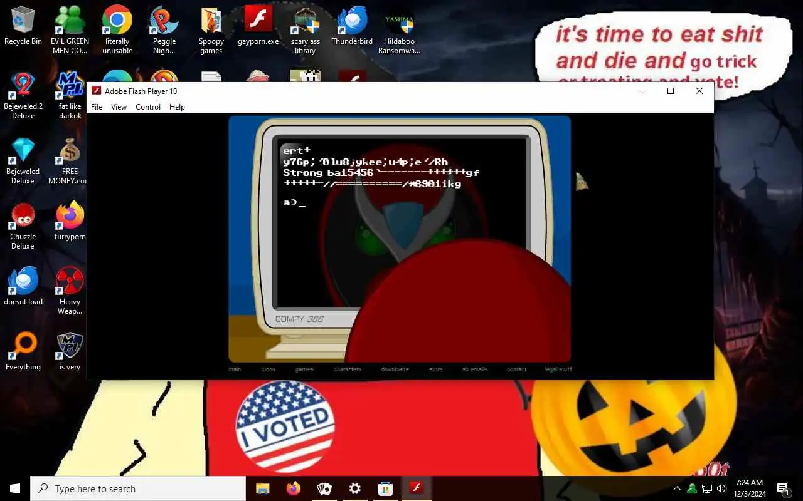This screenshot has height=501, width=803.
Task: Click the sb emails navigation link
Action: coord(475,369)
